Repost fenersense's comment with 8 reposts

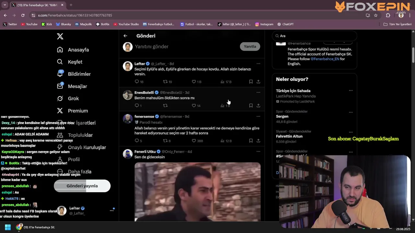pyautogui.click(x=167, y=141)
